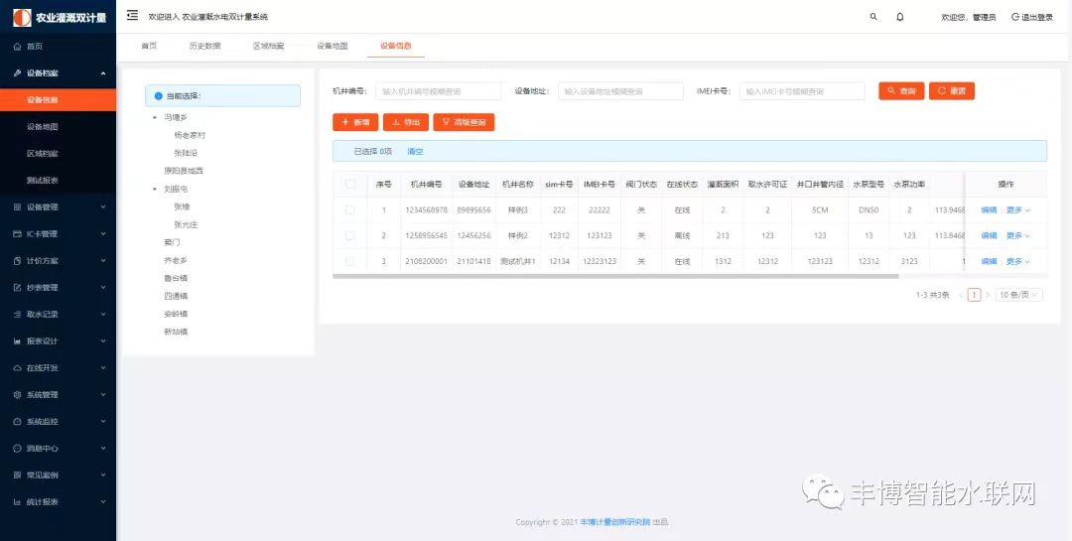Click the orange 查询 search button
The image size is (1072, 541).
click(x=900, y=91)
